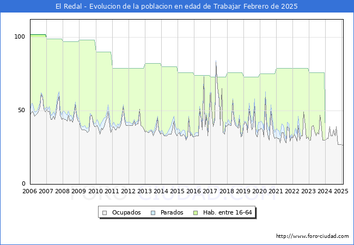
Task: Click the 2009 x-axis label
Action: point(78,191)
